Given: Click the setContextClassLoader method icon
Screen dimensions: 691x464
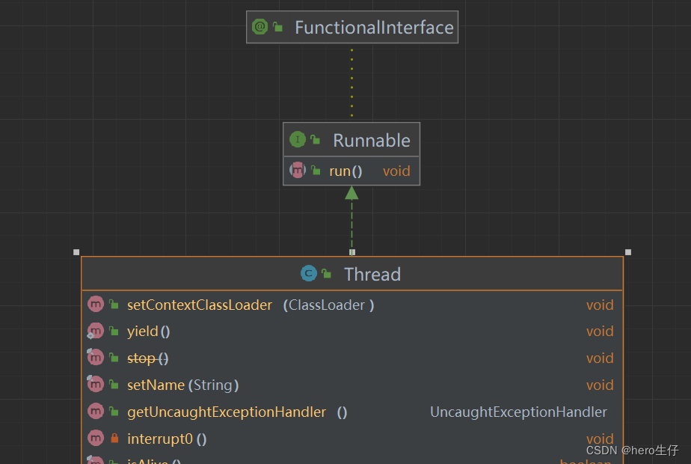Looking at the screenshot, I should (x=96, y=305).
